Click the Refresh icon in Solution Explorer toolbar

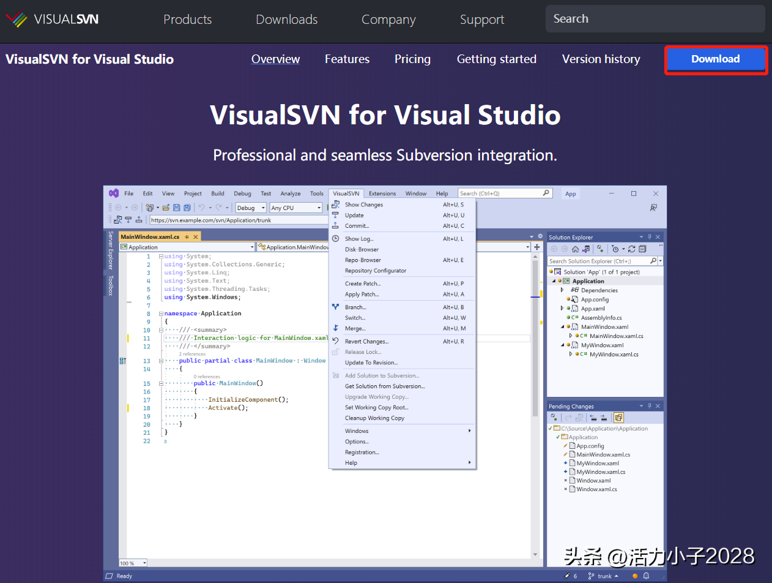(631, 249)
